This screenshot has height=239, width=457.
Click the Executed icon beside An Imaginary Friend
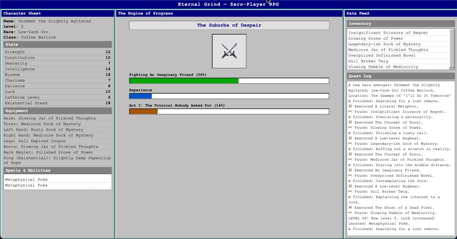[349, 170]
